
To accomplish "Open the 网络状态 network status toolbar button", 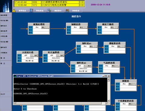I will 40,11.
